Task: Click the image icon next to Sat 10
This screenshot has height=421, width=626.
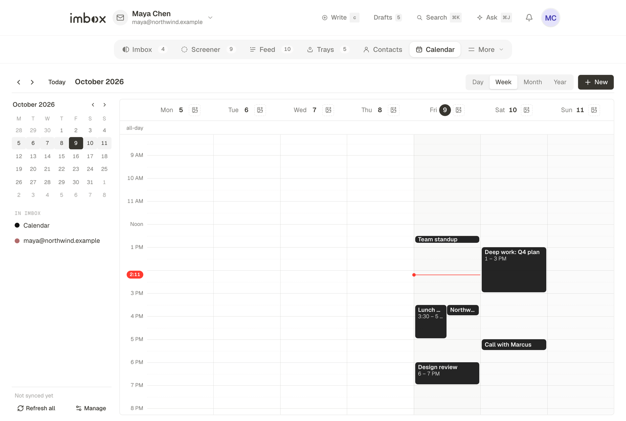Action: pos(527,110)
